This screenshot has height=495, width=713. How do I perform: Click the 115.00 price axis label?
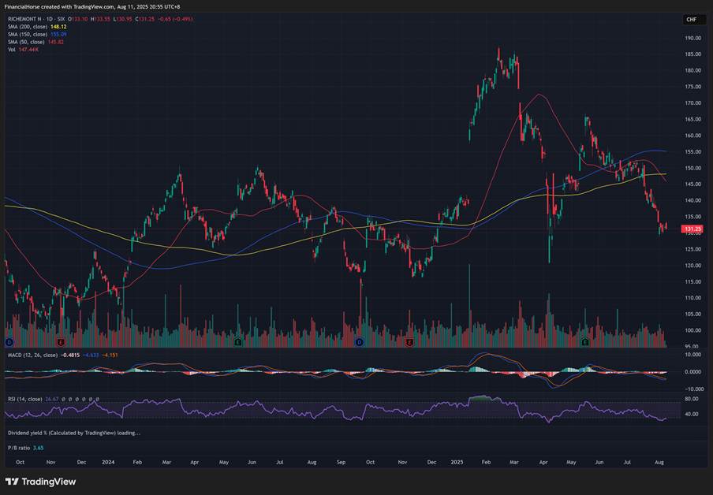click(693, 282)
